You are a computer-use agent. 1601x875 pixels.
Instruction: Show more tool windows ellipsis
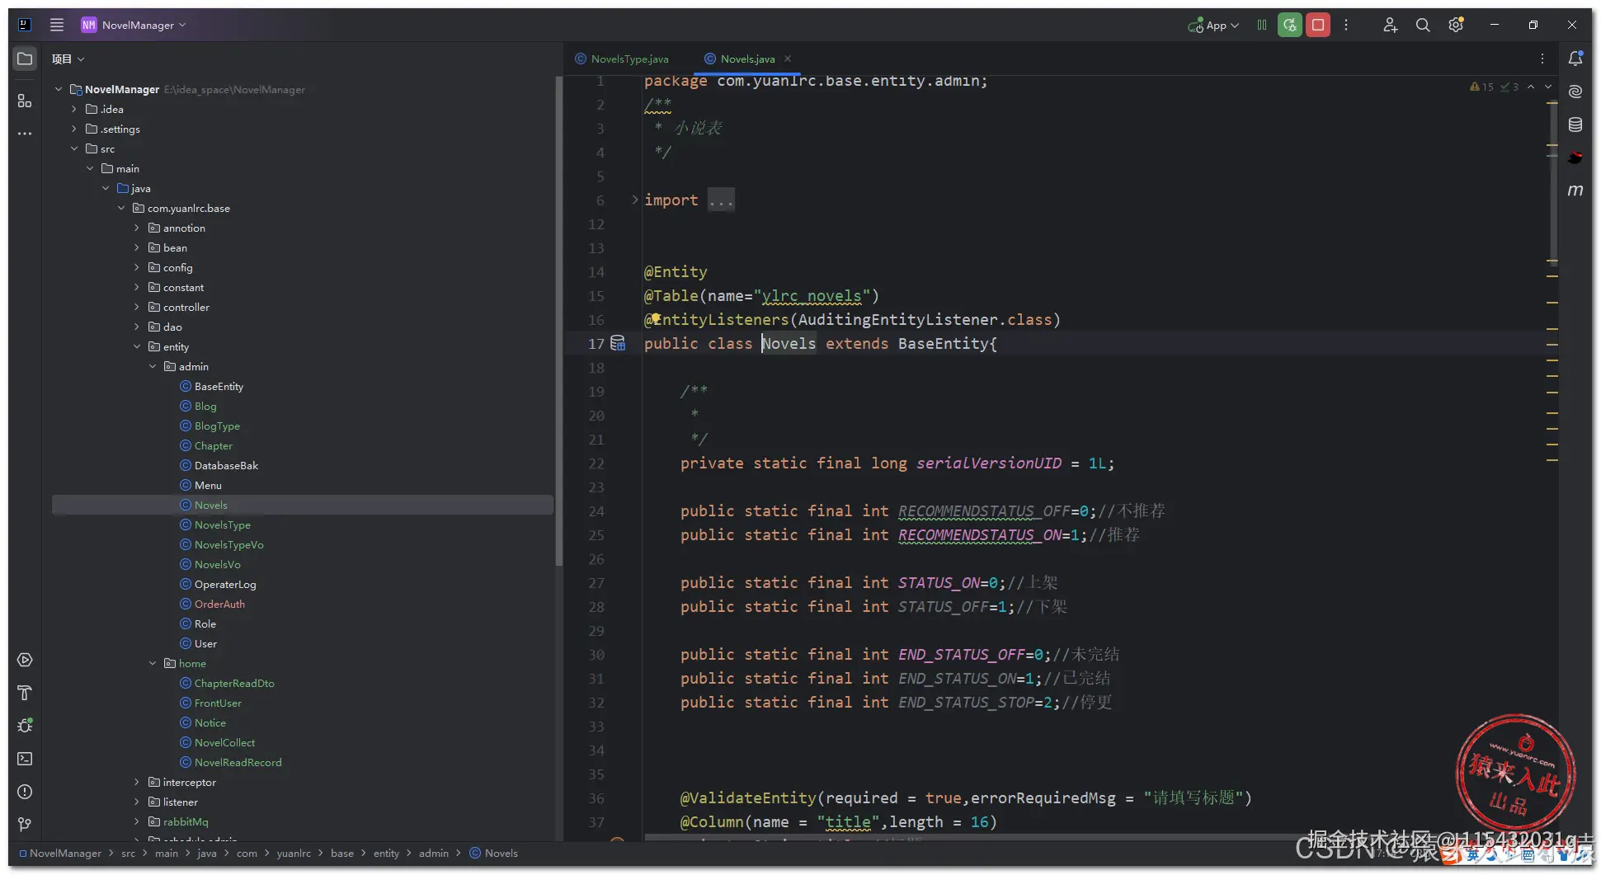tap(25, 133)
